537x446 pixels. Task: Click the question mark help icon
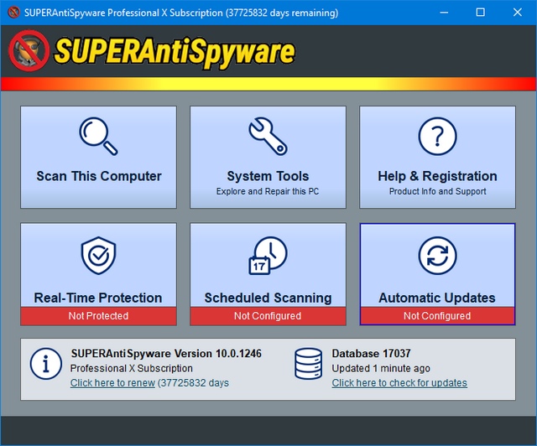pos(437,136)
